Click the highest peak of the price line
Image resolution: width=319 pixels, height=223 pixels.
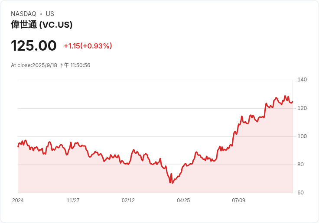pyautogui.click(x=285, y=96)
